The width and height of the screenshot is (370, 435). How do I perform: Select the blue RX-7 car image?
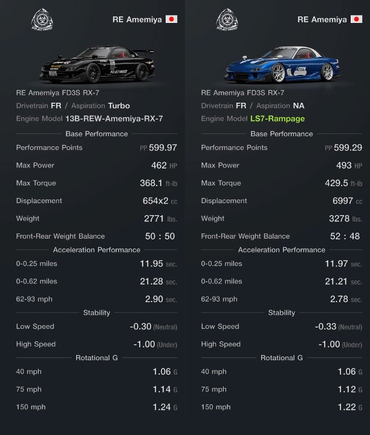282,65
